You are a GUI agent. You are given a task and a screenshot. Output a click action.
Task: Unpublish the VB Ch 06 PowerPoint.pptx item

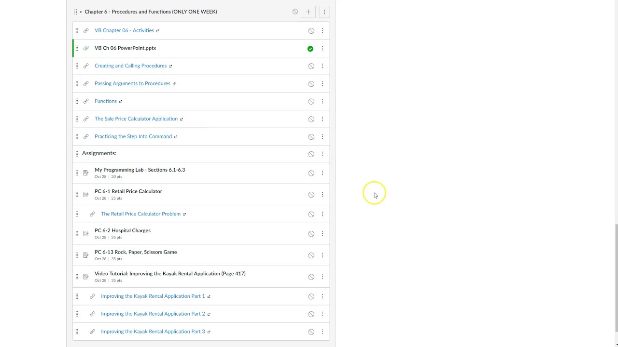(x=310, y=49)
